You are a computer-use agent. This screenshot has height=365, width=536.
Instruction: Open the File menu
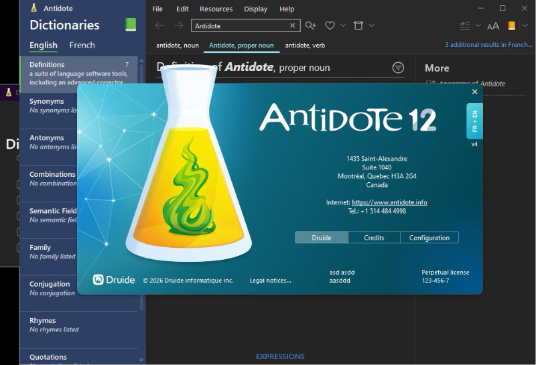click(x=157, y=9)
